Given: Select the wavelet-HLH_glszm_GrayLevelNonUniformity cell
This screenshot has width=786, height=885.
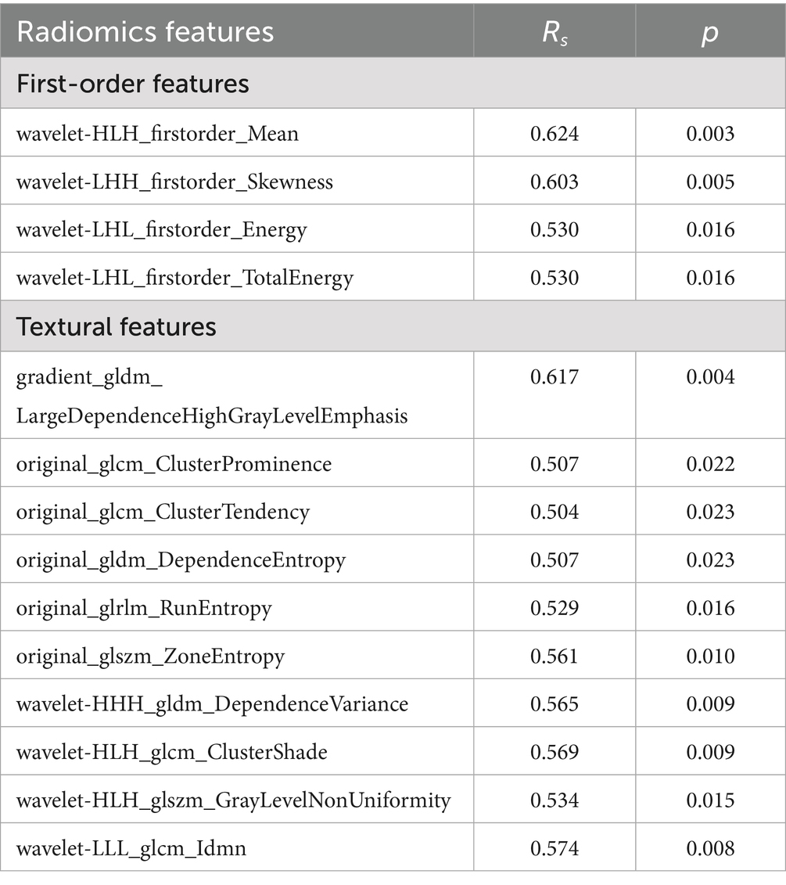Looking at the screenshot, I should coord(233,800).
